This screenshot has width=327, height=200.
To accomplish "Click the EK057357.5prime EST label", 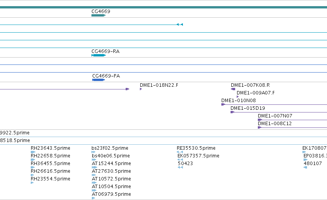I will click(198, 156).
